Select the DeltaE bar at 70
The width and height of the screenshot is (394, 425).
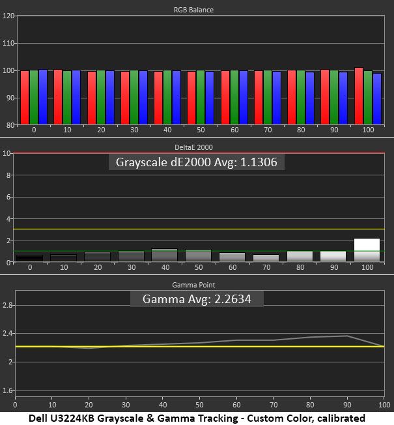[266, 258]
